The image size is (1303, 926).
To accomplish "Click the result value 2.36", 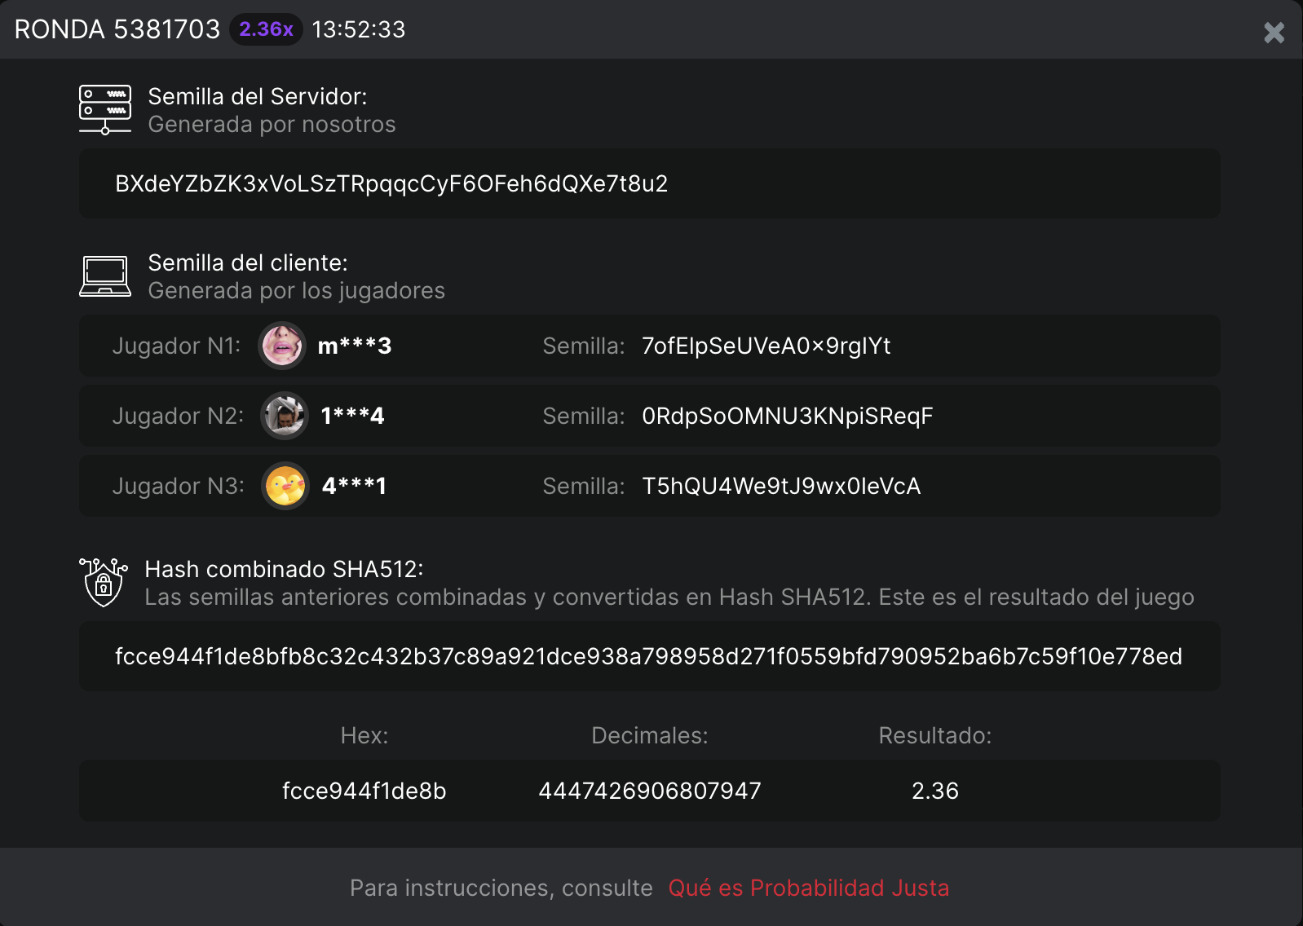I will point(935,791).
